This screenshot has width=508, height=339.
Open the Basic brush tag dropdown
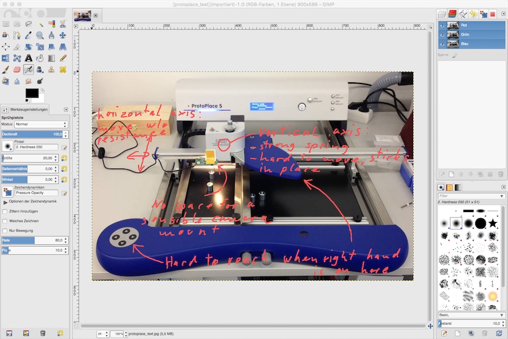click(x=471, y=315)
